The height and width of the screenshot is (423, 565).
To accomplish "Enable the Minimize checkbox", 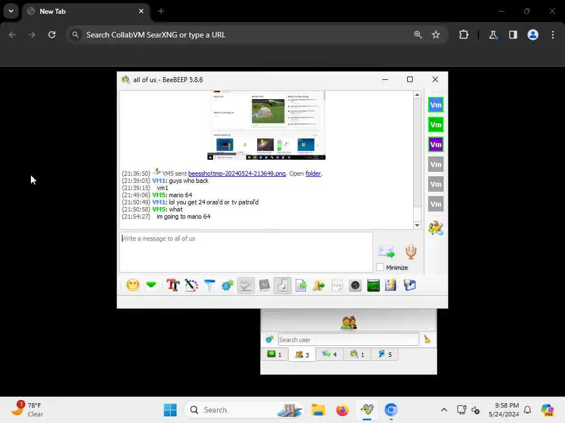I will pos(380,267).
